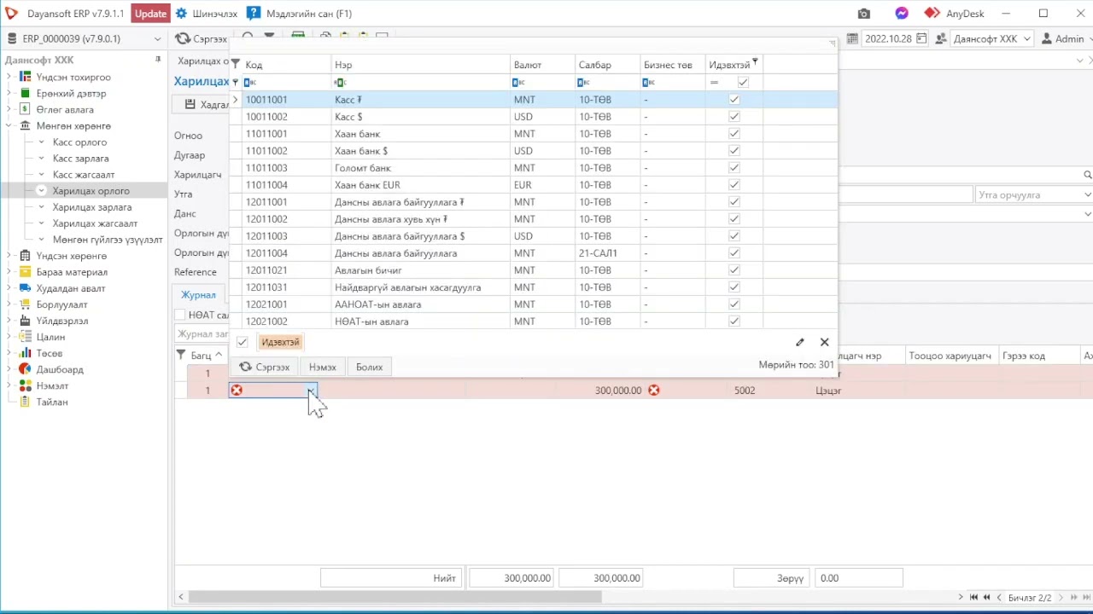
Task: Expand Үндсэн тохиргоо tree node
Action: [x=9, y=77]
